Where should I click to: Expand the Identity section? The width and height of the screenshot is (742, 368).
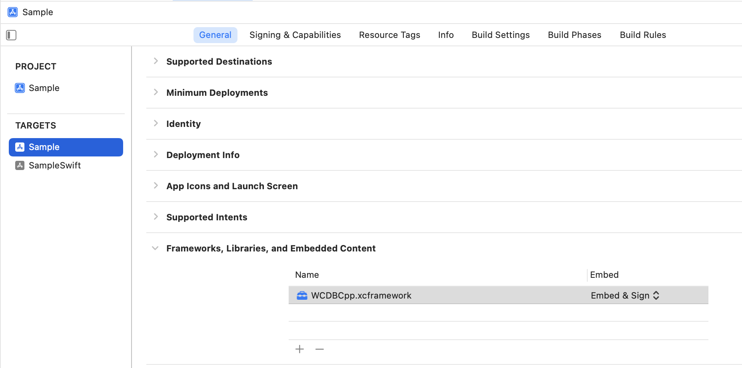point(156,123)
